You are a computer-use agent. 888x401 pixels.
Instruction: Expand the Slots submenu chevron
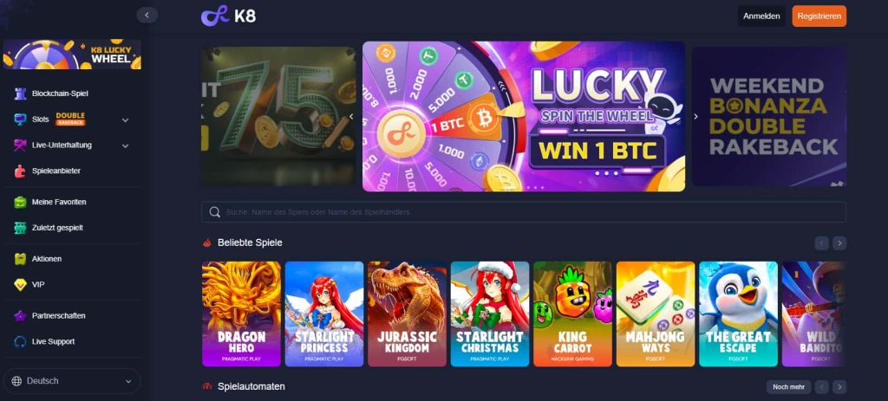click(125, 120)
